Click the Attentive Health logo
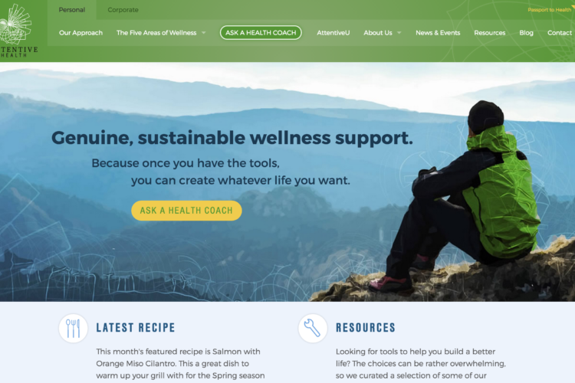Image resolution: width=575 pixels, height=383 pixels. [18, 31]
